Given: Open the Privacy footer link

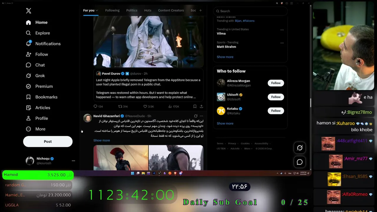Looking at the screenshot, I should [232, 144].
